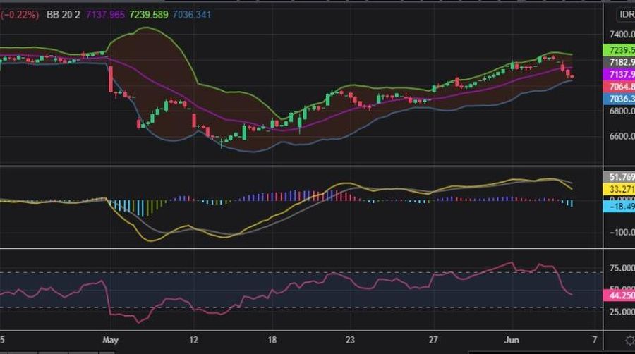Click the -0.22% change value
This screenshot has height=354, width=635.
(x=20, y=15)
